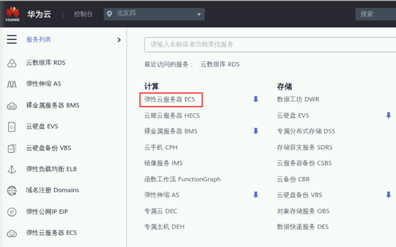
Task: Open the hamburger menu icon
Action: (x=12, y=39)
